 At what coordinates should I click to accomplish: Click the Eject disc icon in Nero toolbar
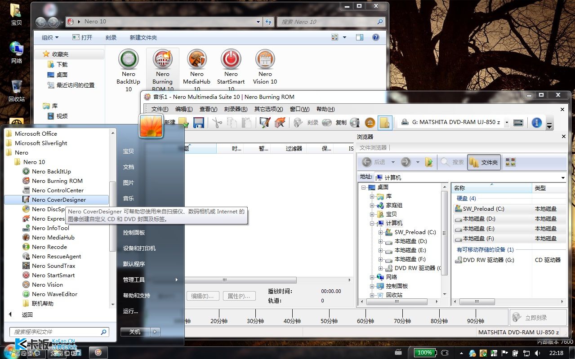pos(370,122)
